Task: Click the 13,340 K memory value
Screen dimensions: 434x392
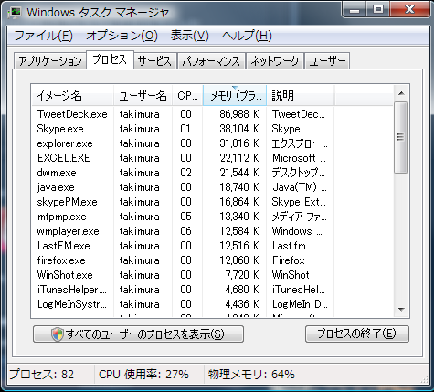Action: (239, 217)
